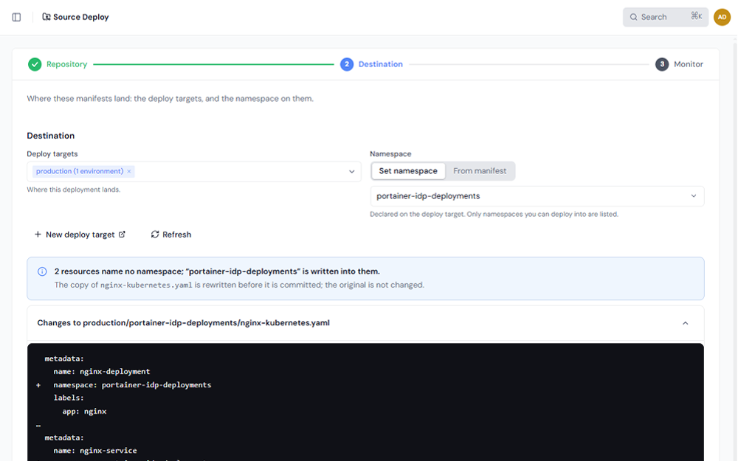The image size is (738, 461).
Task: Open the AD user avatar
Action: pyautogui.click(x=722, y=18)
